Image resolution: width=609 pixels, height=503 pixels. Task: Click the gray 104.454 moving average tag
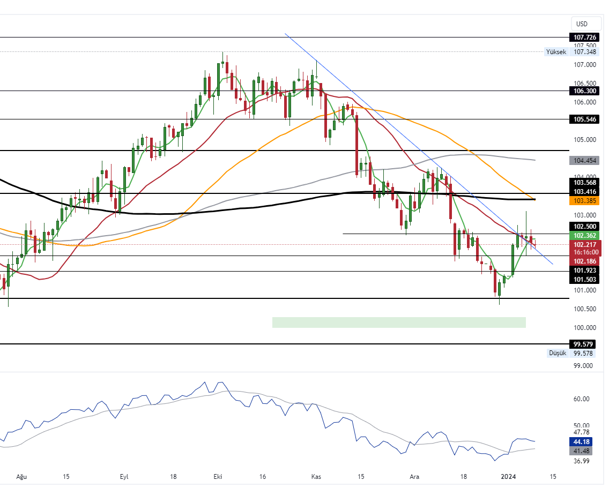click(584, 160)
